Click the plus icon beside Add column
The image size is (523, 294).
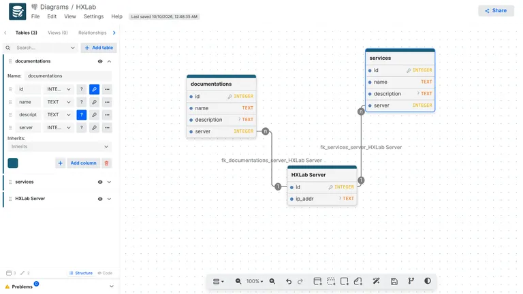pos(61,163)
